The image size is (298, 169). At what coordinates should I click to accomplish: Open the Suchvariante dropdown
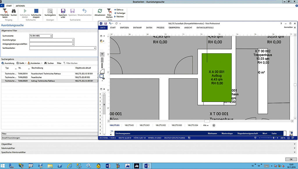pyautogui.click(x=51, y=36)
